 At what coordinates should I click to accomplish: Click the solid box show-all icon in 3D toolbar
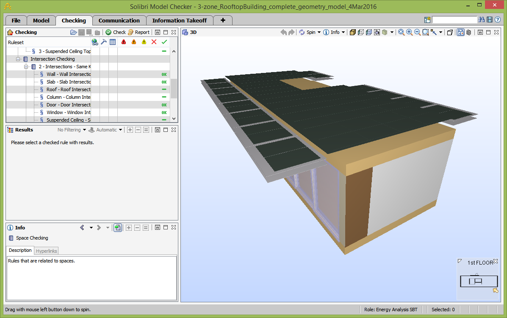[353, 32]
